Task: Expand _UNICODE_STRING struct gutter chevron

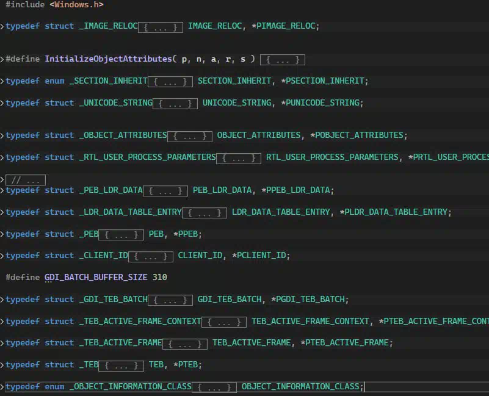Action: tap(2, 103)
